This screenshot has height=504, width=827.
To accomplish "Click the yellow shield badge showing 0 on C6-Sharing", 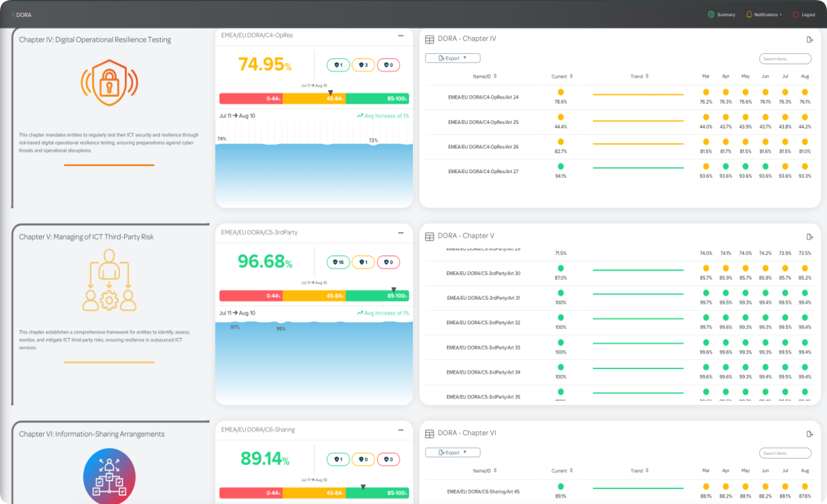I will 363,459.
